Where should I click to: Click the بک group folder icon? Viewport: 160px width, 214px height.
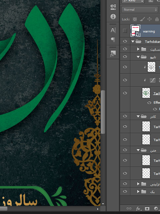pos(144,192)
